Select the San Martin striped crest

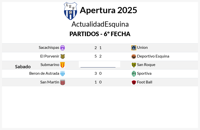62,82
